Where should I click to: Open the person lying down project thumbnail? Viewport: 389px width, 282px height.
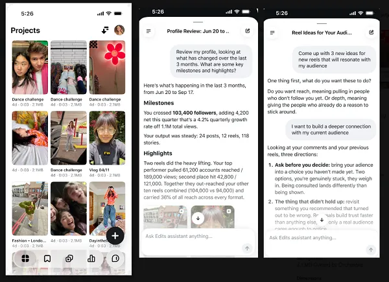click(30, 138)
